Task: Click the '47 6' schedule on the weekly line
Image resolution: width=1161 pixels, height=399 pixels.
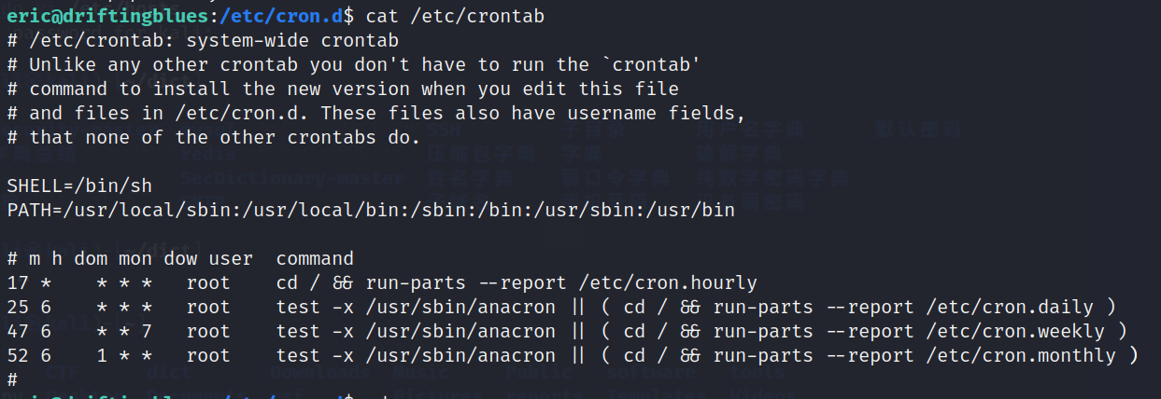Action: 29,331
